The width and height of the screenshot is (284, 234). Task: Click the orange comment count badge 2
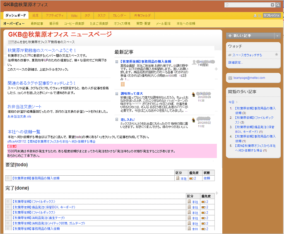point(123,84)
